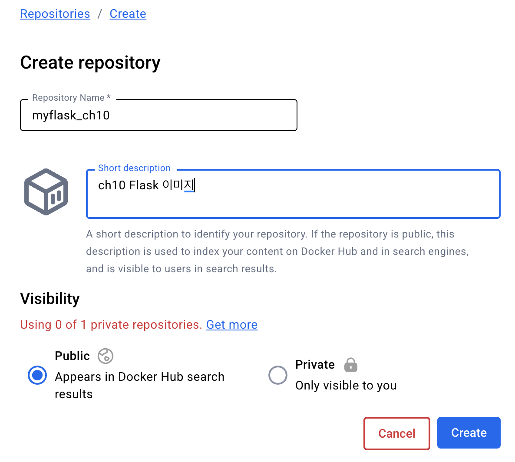Screen dimensions: 515x462
Task: Click the "Visibility" section heading
Action: click(x=50, y=299)
